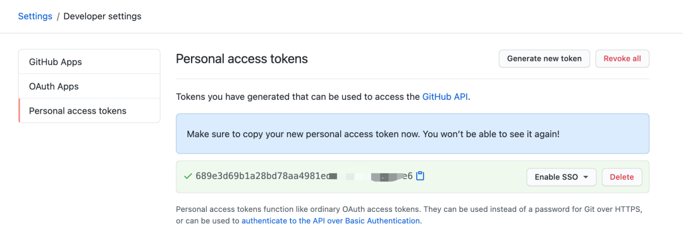Copy the token using the clipboard icon

click(x=421, y=176)
